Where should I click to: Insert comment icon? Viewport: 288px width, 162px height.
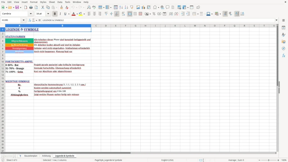pyautogui.click(x=168, y=7)
